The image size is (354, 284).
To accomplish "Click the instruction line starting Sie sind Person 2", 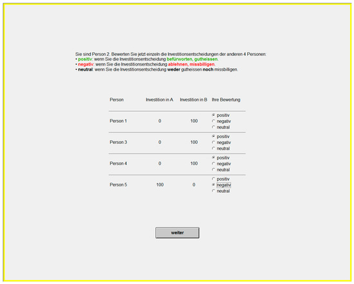I will coord(171,54).
